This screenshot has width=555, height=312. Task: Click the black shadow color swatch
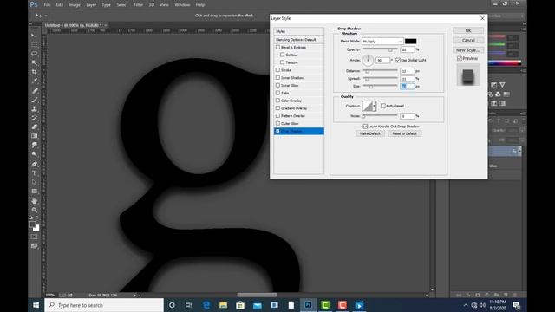coord(410,42)
